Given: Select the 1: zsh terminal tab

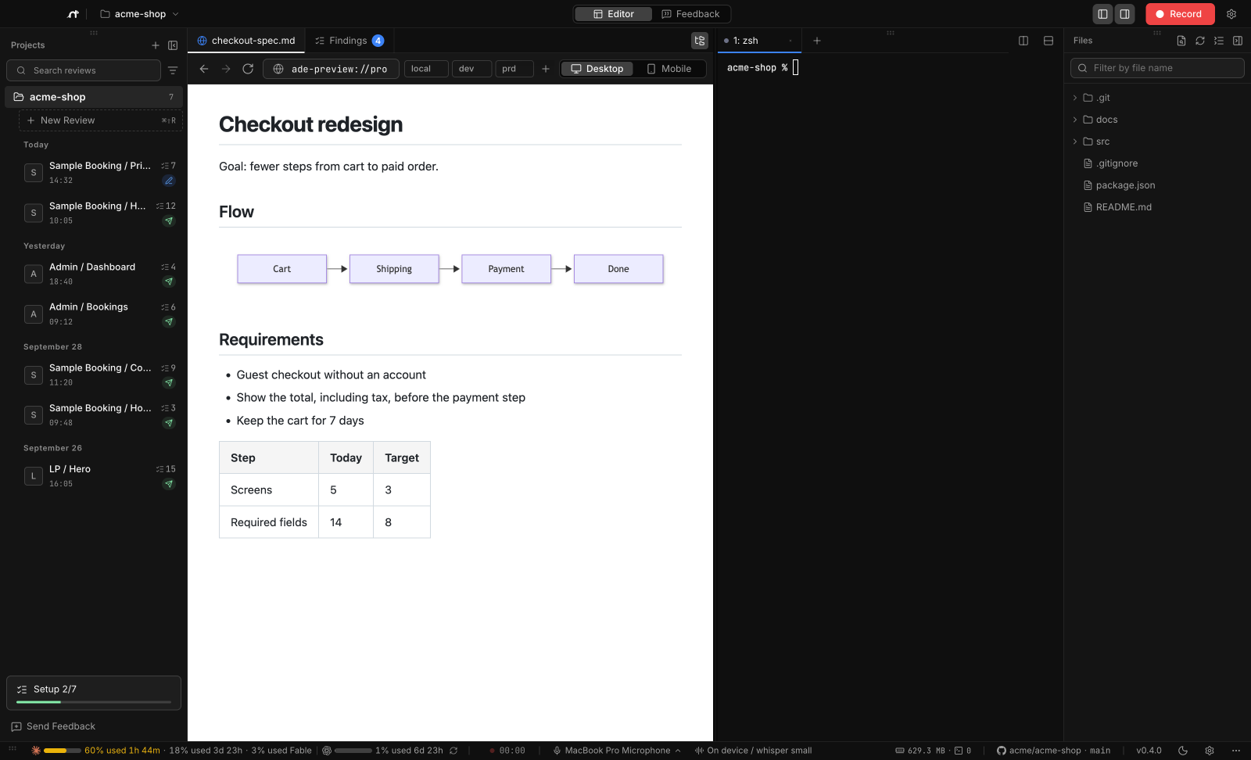Looking at the screenshot, I should pos(758,41).
